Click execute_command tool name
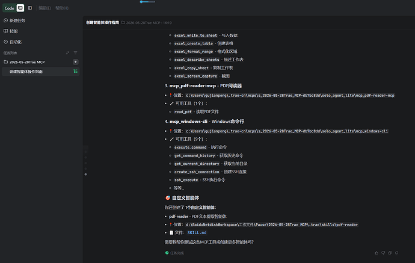Image resolution: width=415 pixels, height=263 pixels. click(190, 147)
